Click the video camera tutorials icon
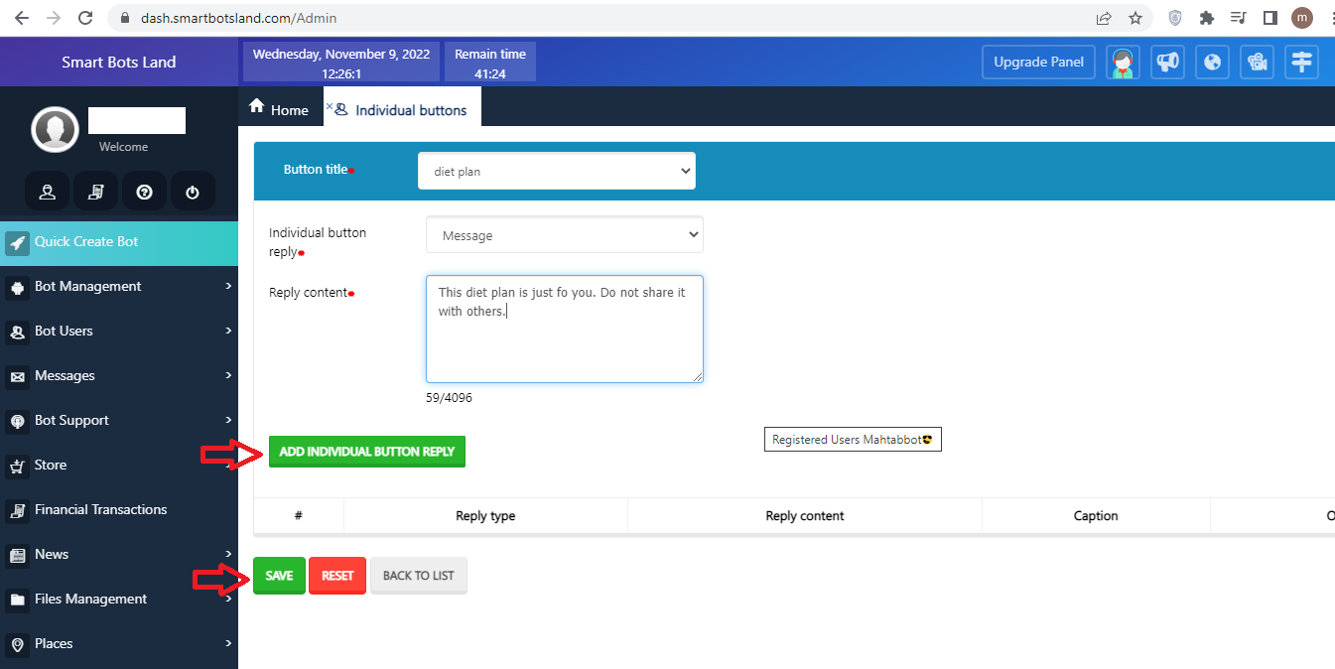The width and height of the screenshot is (1335, 669). [x=1258, y=62]
